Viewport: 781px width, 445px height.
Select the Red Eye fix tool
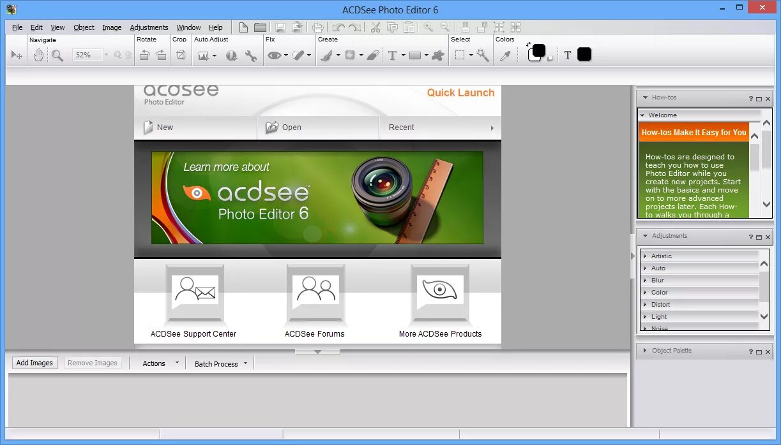pyautogui.click(x=275, y=55)
